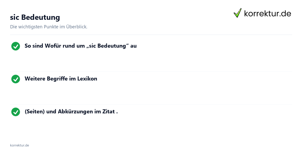The height and width of the screenshot is (158, 302).
Task: Open "Weitere Begriffe im Lexikon" entry
Action: pos(61,79)
